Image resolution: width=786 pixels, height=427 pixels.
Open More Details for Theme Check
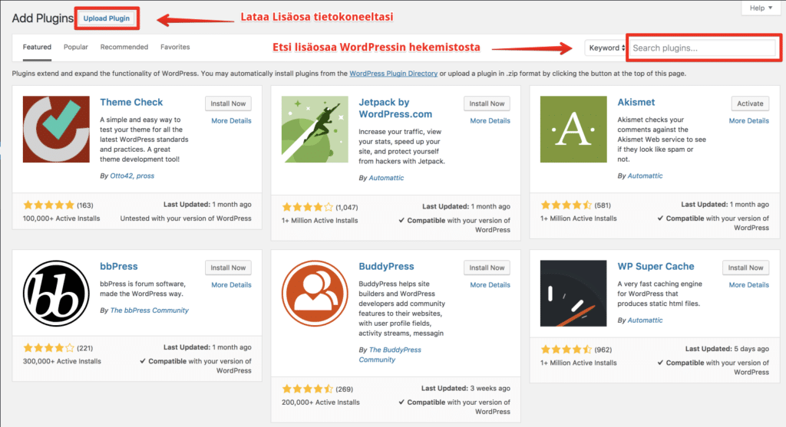coord(231,120)
